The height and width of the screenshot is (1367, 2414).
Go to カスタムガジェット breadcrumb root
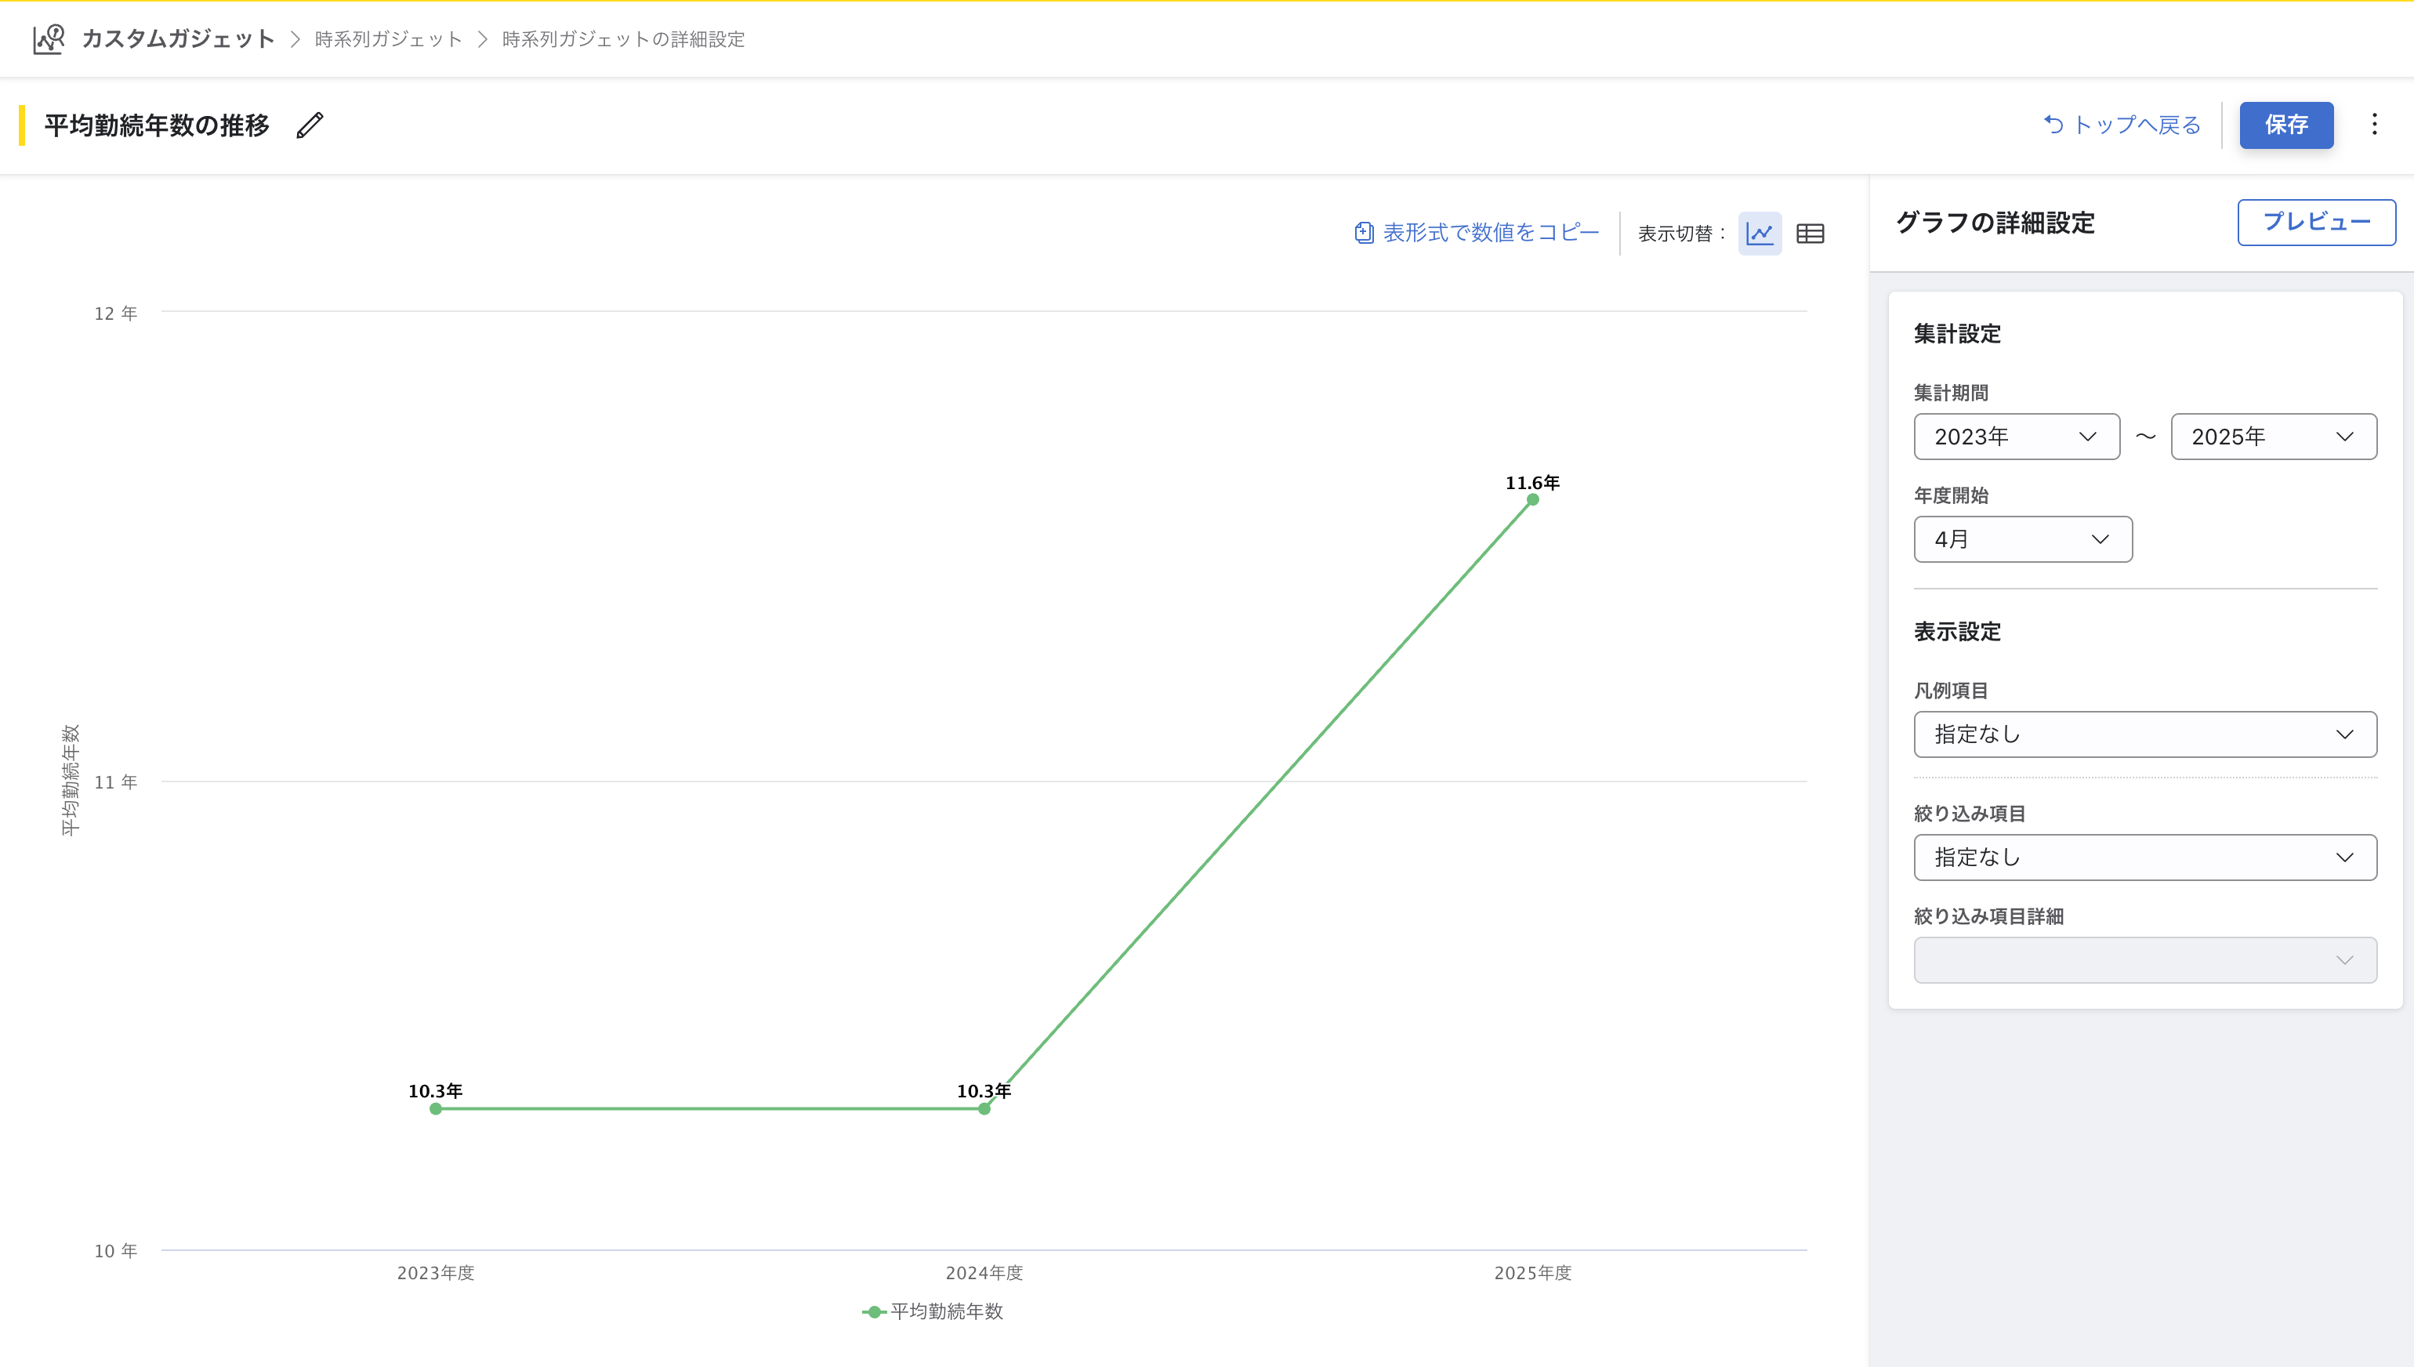[x=177, y=38]
